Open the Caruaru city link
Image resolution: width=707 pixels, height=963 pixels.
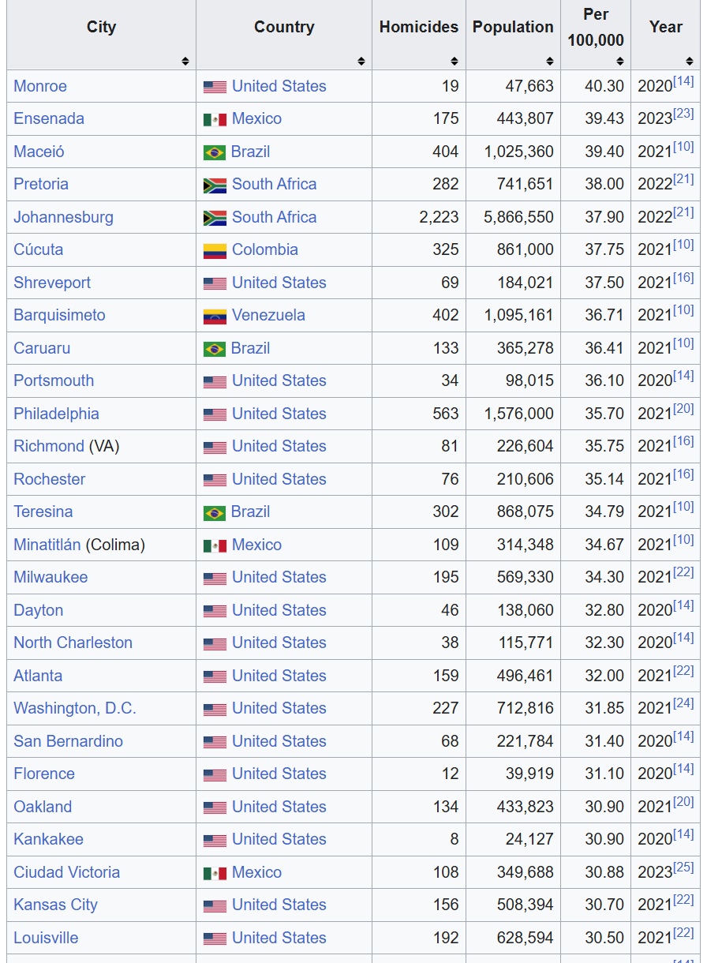pyautogui.click(x=42, y=348)
